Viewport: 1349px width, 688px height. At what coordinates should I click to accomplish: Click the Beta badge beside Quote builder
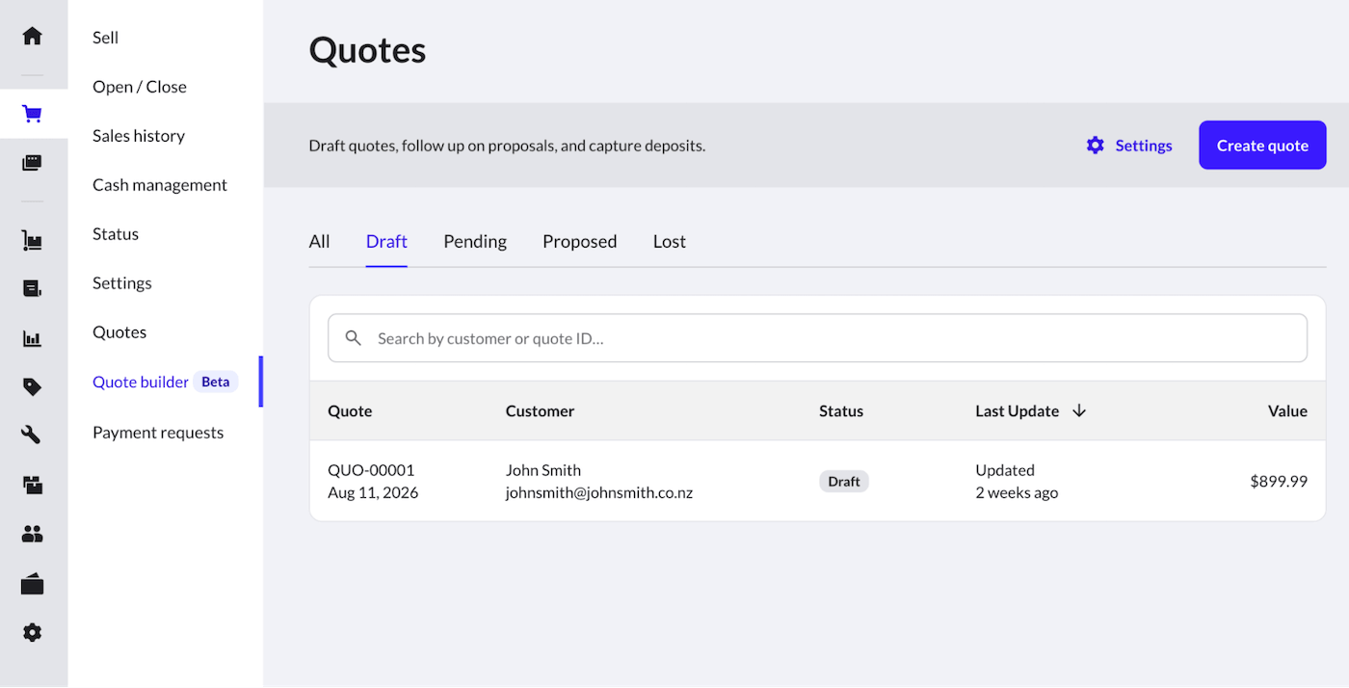coord(216,382)
